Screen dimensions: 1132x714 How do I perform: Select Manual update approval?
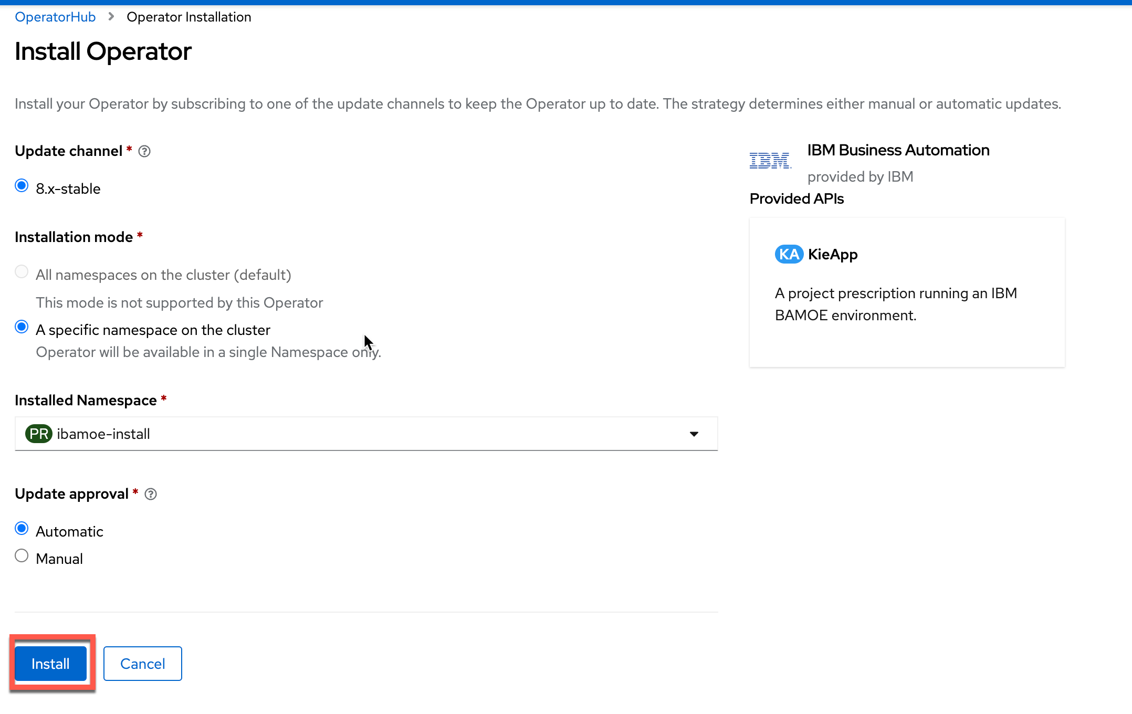pyautogui.click(x=22, y=556)
